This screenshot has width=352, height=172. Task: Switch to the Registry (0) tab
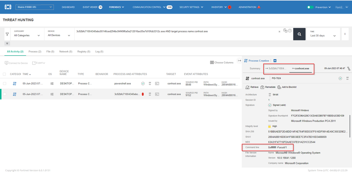click(84, 52)
